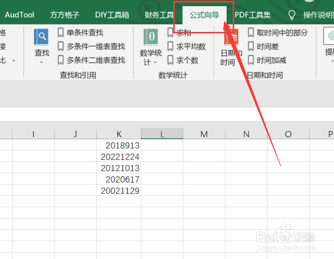
Task: Select column I header
Action: 33,134
